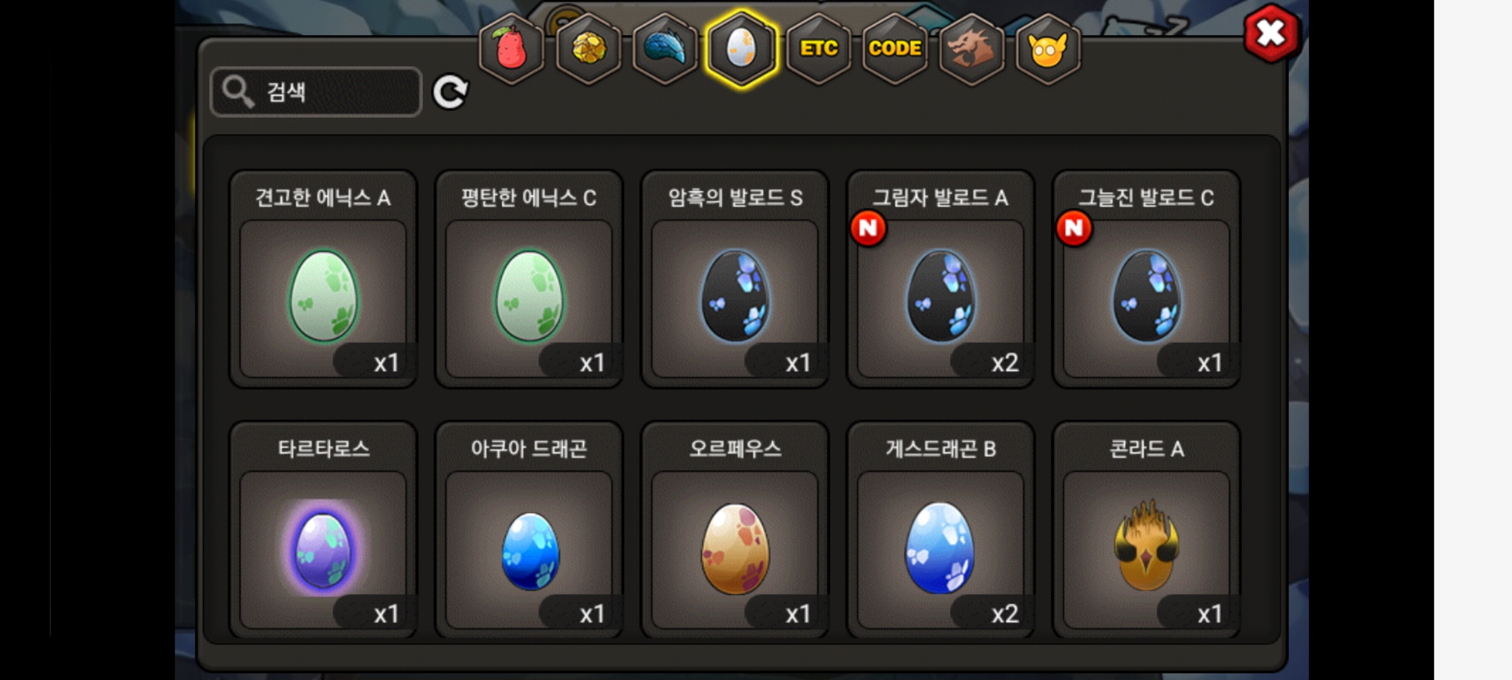The width and height of the screenshot is (1512, 680).
Task: Select the 평탄한 에닉스 C egg
Action: (529, 279)
